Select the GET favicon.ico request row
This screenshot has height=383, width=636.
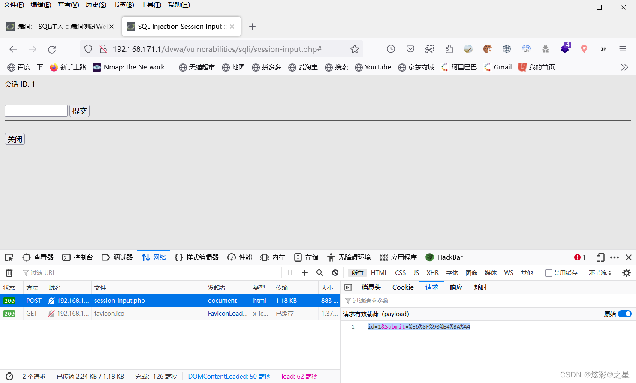[x=170, y=314]
